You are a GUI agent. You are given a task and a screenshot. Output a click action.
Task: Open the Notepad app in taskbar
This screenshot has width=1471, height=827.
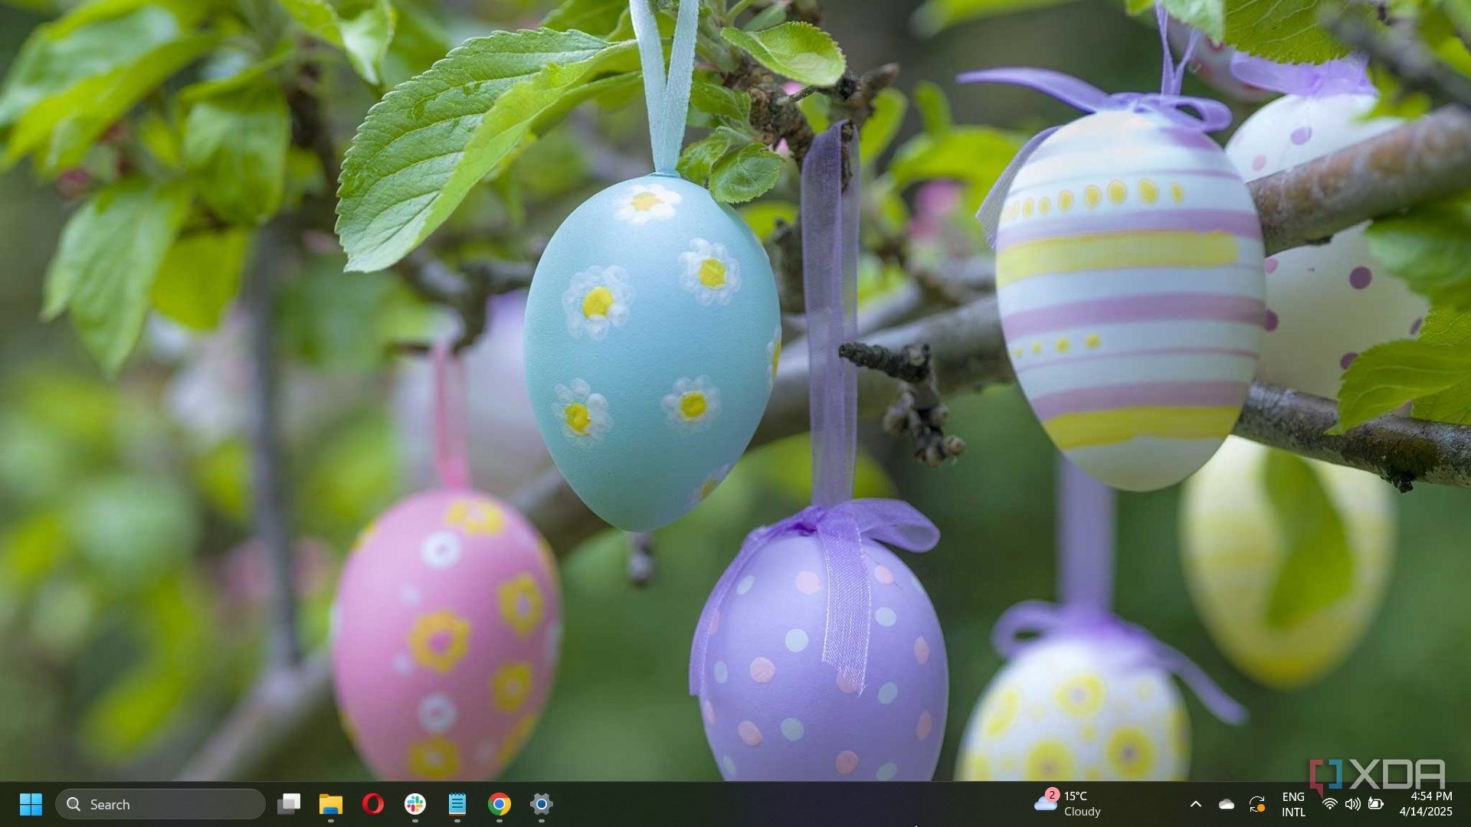coord(457,804)
